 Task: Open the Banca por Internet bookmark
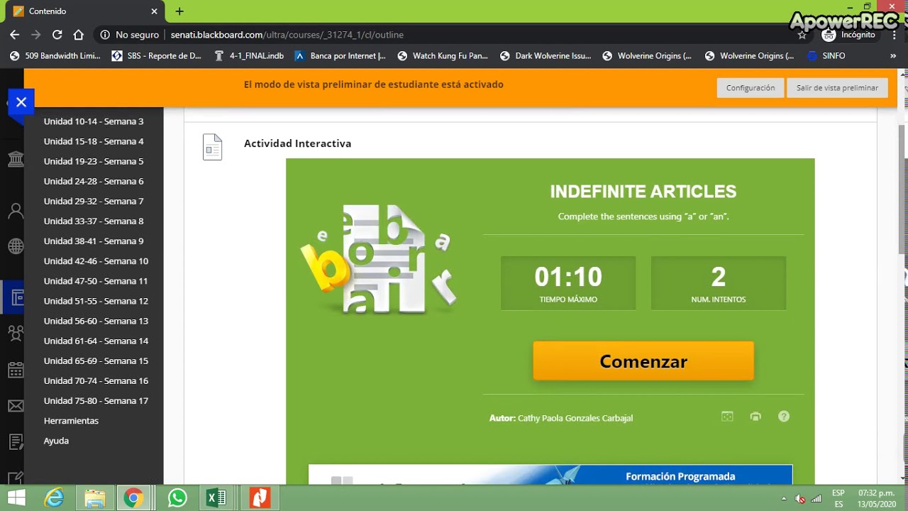pos(340,55)
